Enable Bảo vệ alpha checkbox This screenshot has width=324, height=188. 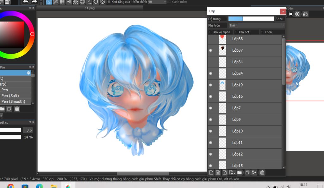(x=210, y=32)
